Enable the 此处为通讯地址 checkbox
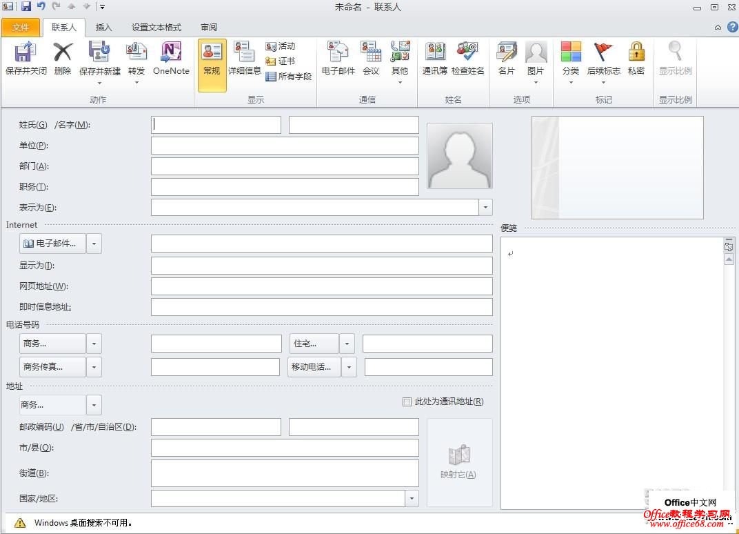 407,402
